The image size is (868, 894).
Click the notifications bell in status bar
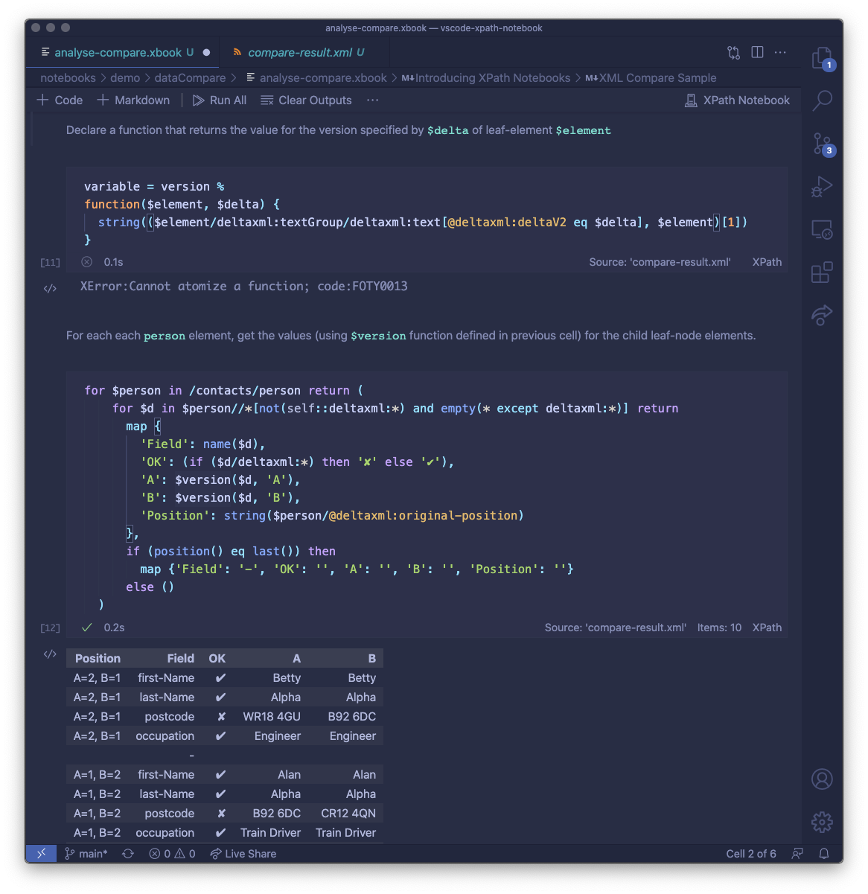823,853
